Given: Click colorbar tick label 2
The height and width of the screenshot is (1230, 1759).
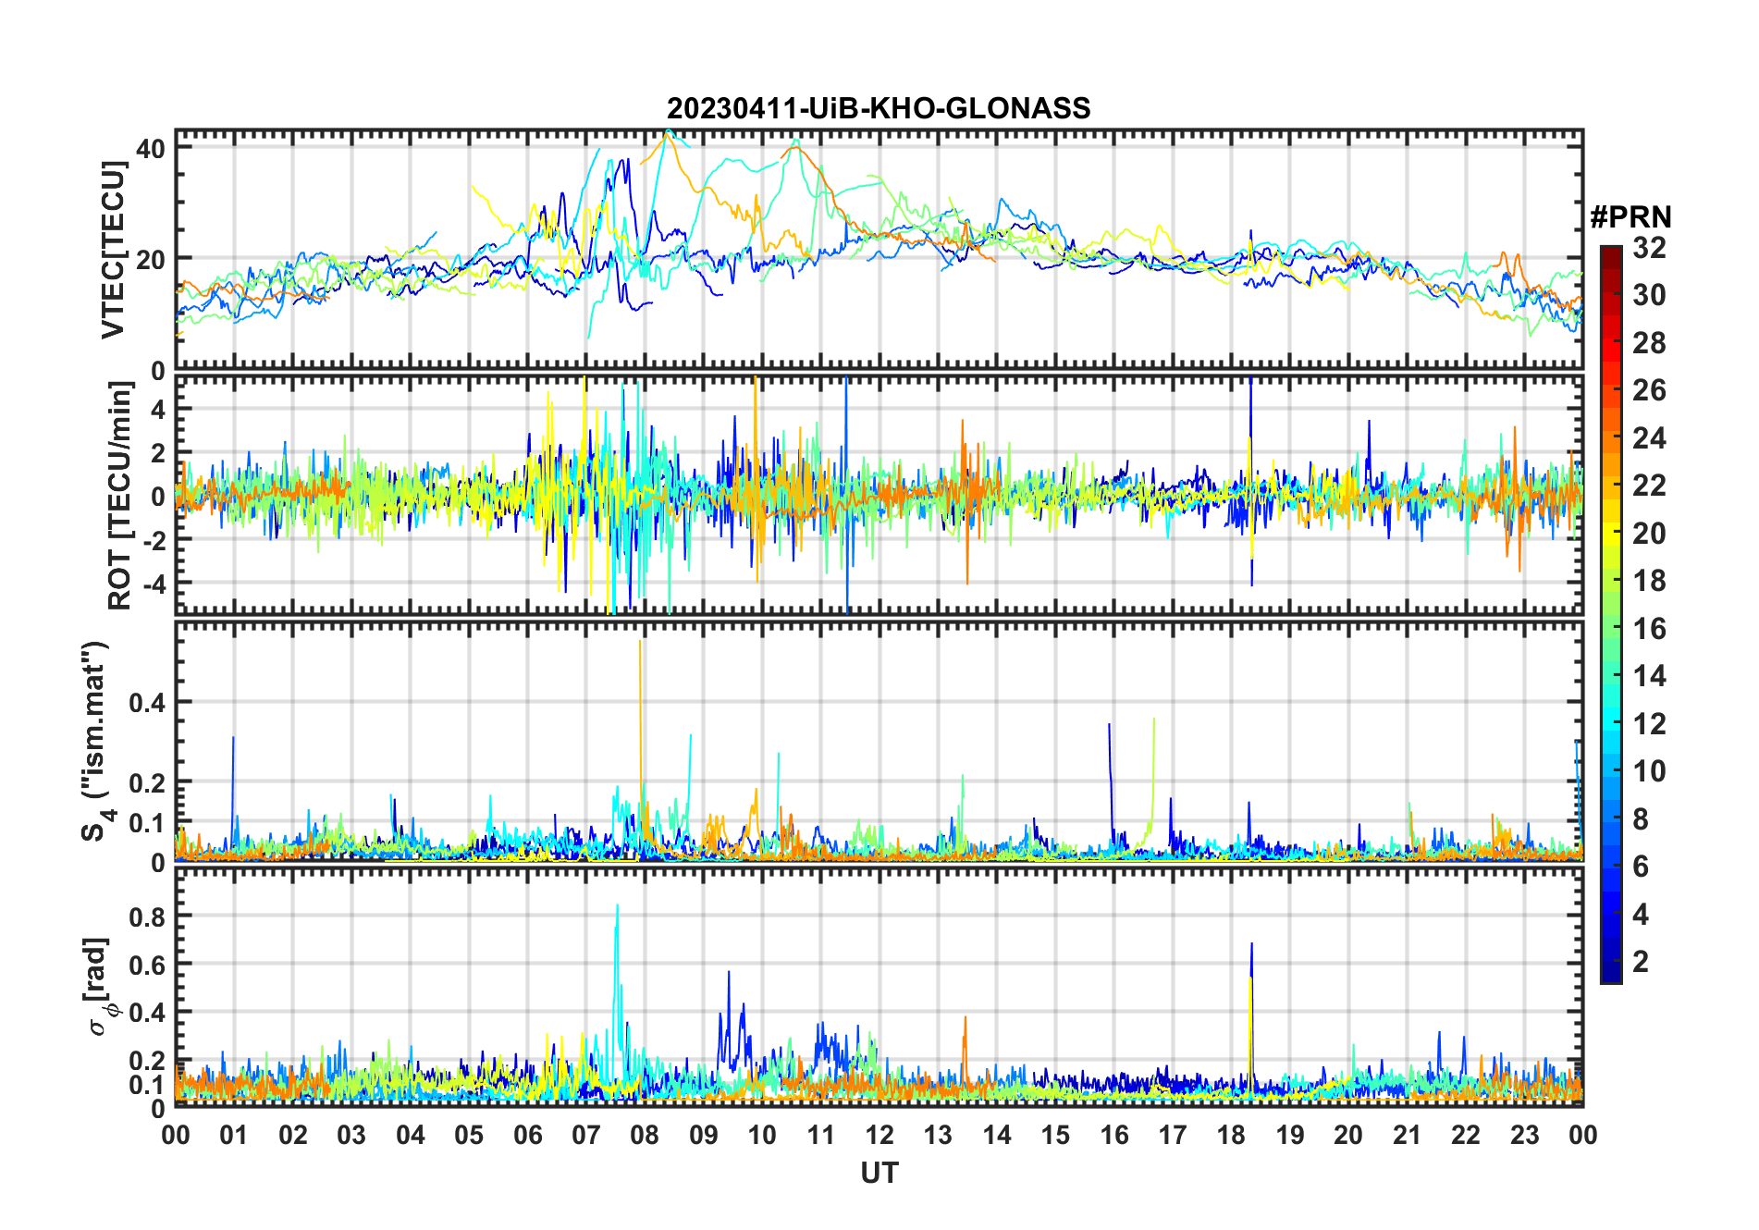Looking at the screenshot, I should [1641, 962].
